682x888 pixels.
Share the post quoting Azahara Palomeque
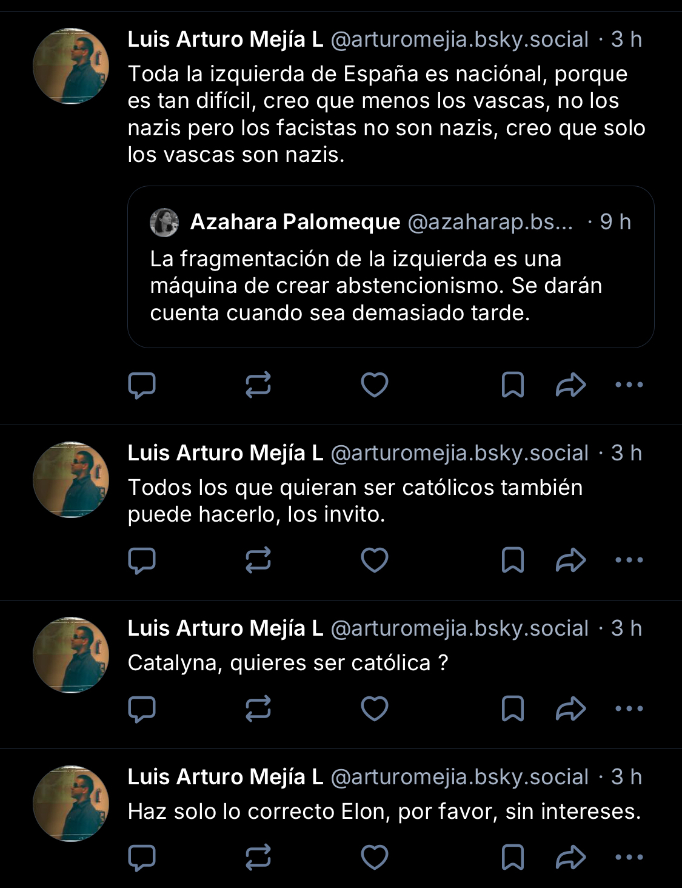coord(570,385)
